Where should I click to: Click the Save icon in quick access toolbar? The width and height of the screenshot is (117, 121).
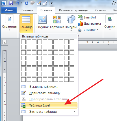click(11, 3)
